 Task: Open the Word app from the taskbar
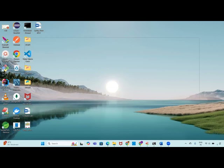point(161,143)
